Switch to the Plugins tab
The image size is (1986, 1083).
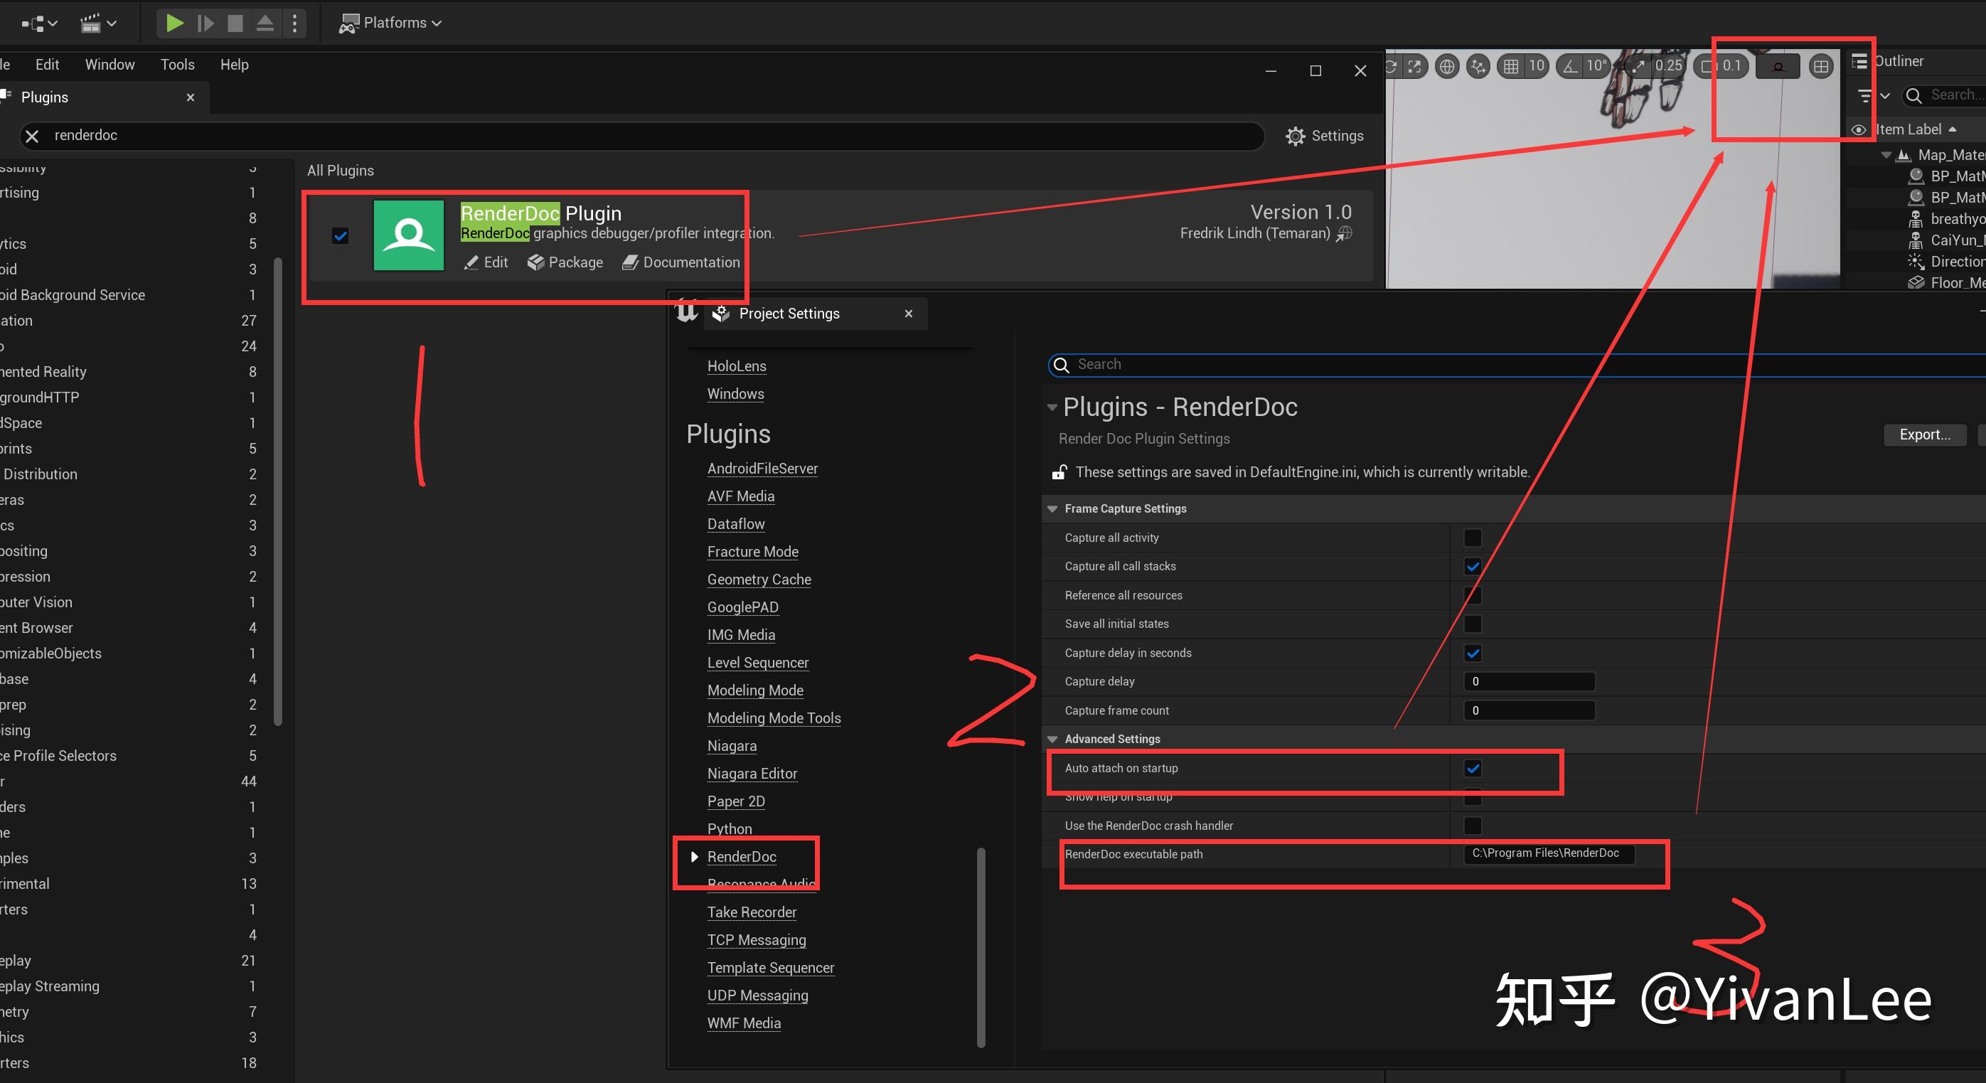click(44, 97)
